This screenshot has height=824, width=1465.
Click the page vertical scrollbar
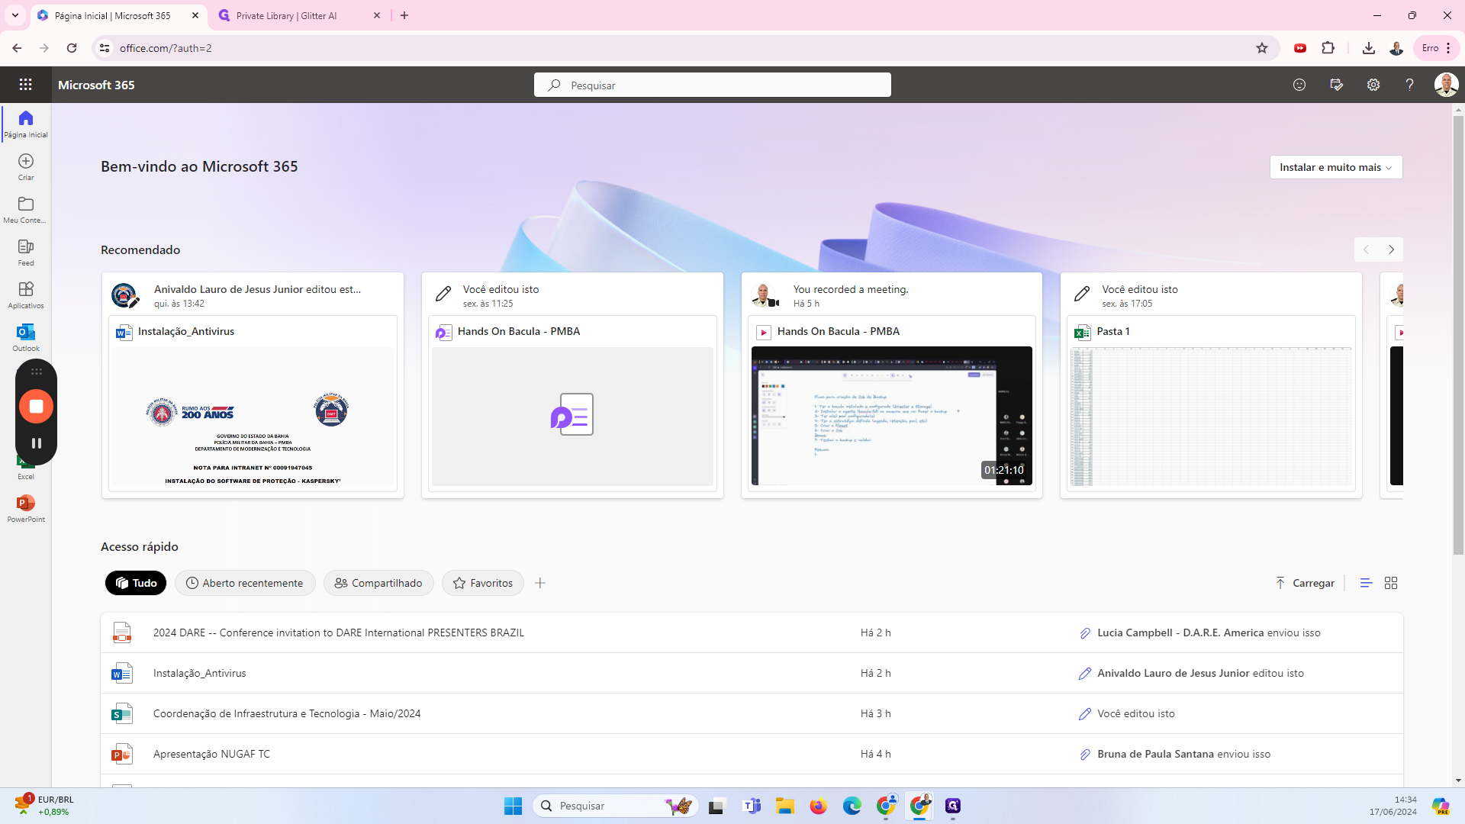(1458, 336)
